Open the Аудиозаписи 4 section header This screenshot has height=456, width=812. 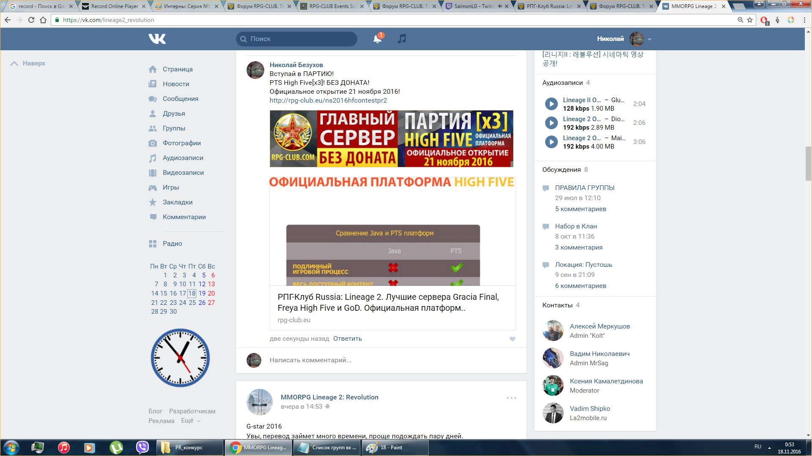click(x=566, y=83)
